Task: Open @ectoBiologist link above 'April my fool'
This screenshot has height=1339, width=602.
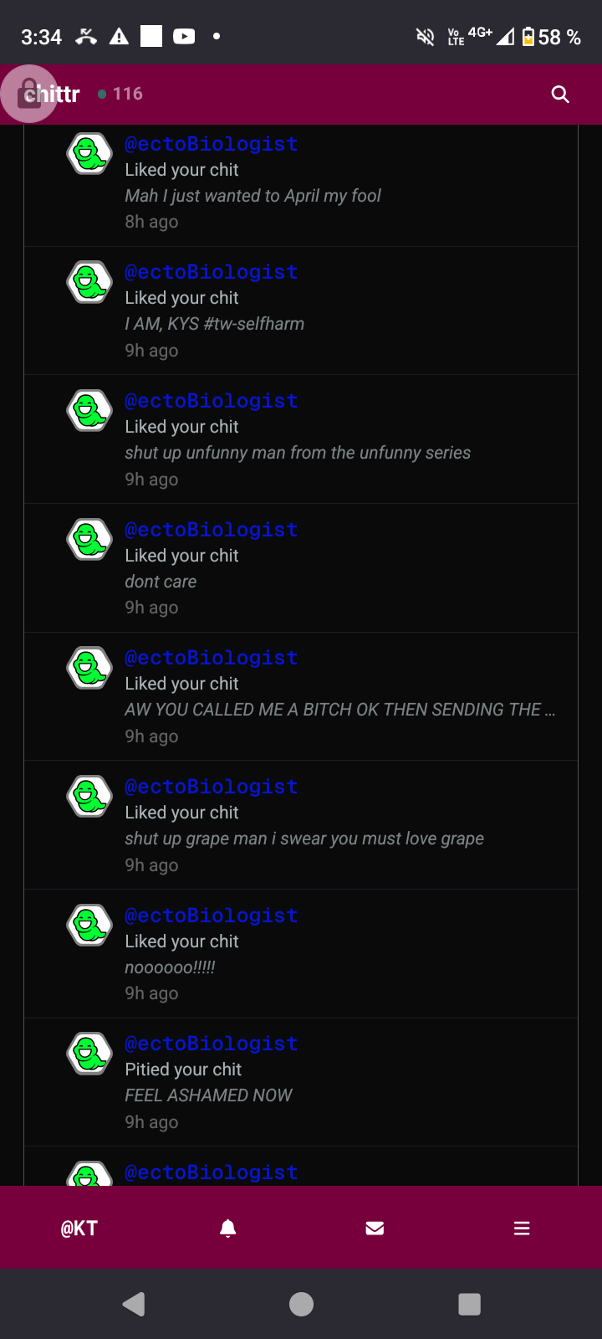Action: tap(212, 144)
